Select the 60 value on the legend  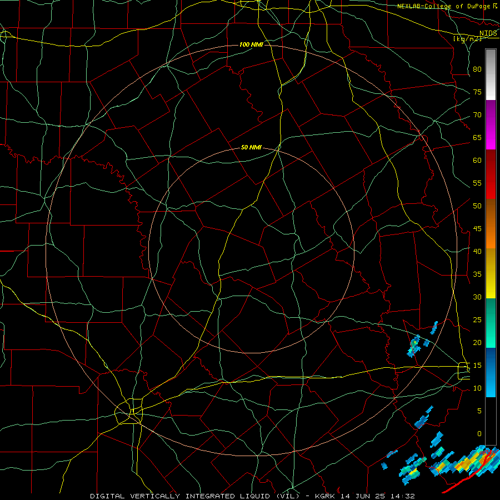pyautogui.click(x=477, y=161)
